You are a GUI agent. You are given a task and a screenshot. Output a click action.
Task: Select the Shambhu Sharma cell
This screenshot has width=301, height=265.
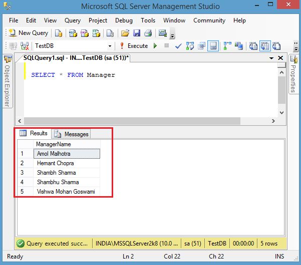[x=67, y=182]
